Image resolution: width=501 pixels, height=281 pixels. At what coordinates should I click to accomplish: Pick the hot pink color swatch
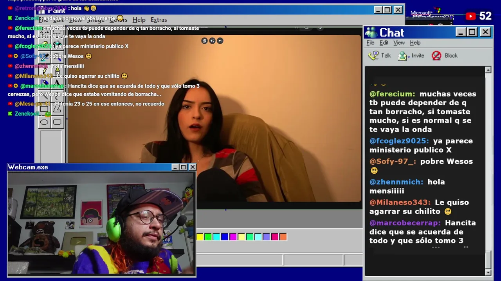tap(274, 237)
